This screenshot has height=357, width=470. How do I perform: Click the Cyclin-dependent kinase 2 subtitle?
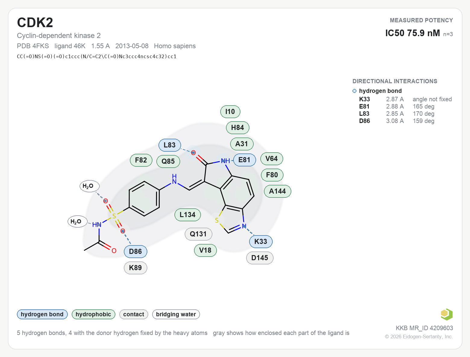59,36
